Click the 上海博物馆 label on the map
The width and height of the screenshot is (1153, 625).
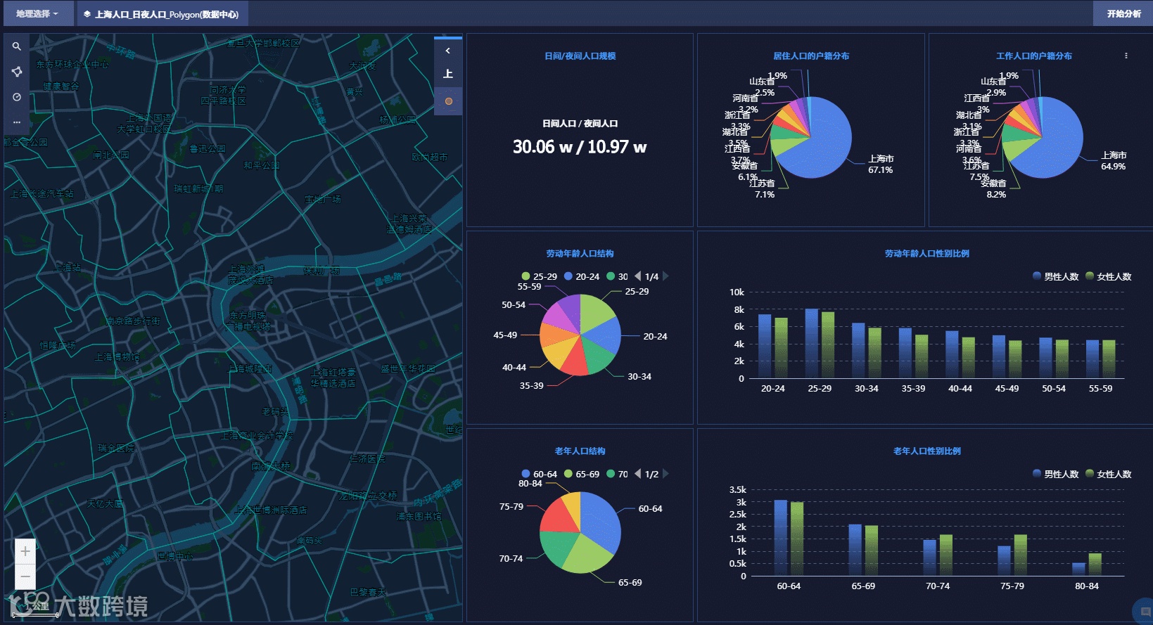pyautogui.click(x=117, y=357)
